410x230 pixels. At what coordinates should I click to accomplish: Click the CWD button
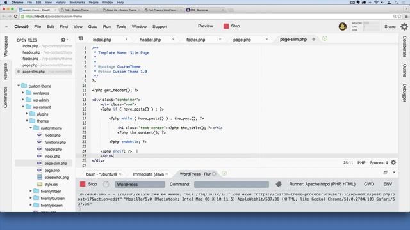coord(369,184)
